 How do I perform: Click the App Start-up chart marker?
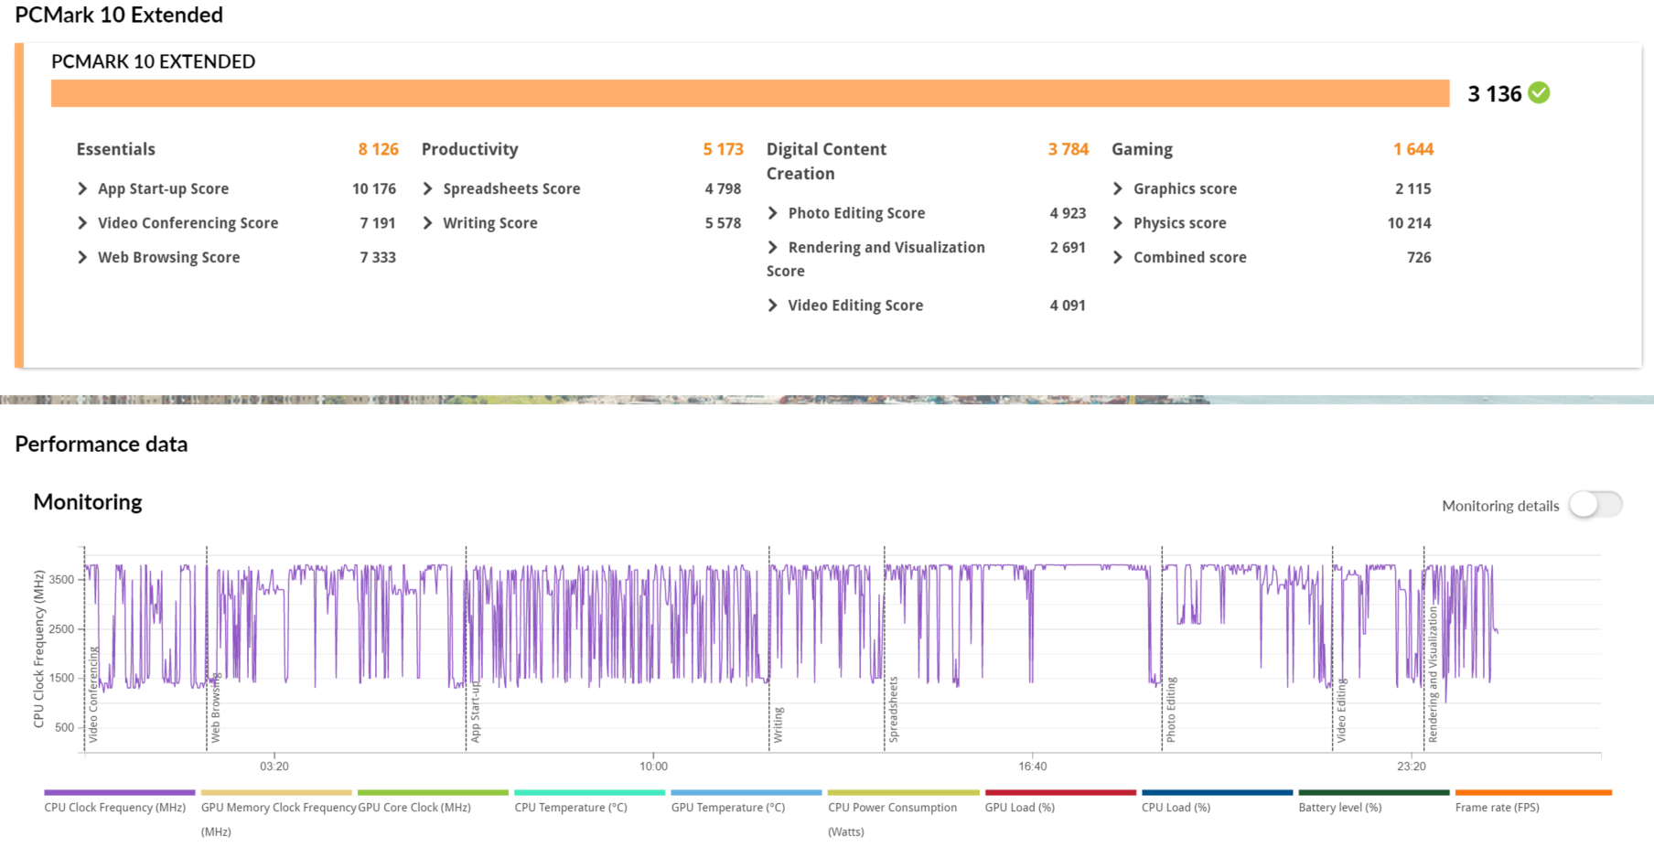(x=476, y=712)
